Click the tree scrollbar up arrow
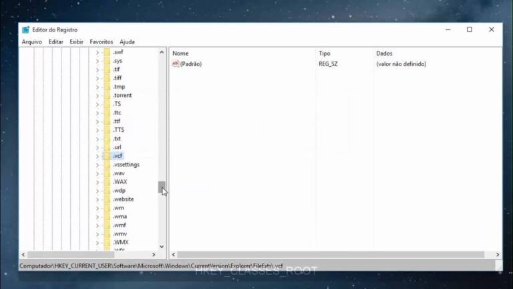 162,52
